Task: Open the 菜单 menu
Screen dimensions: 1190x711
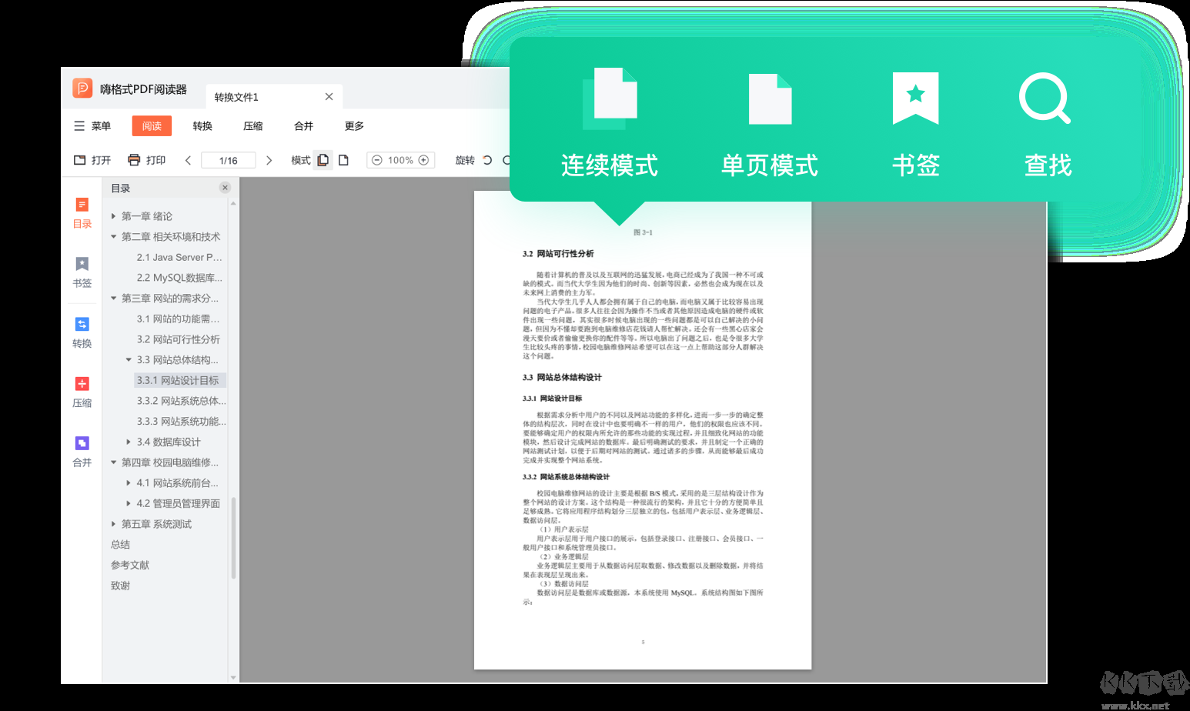Action: [91, 125]
